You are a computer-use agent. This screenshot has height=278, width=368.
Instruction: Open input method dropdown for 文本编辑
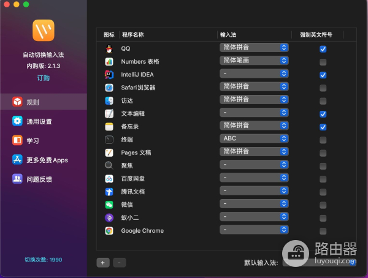click(x=254, y=113)
